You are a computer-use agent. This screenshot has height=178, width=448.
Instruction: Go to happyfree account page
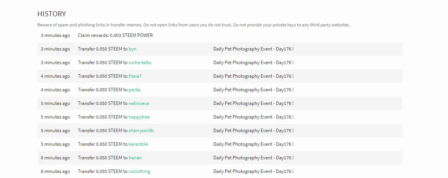point(139,117)
